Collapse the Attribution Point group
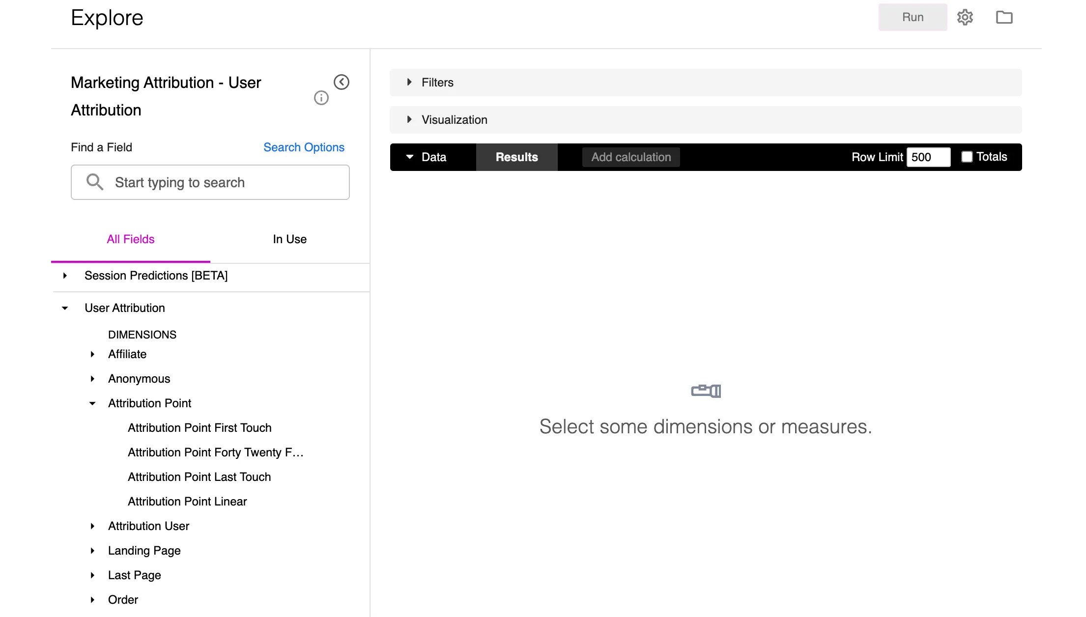Viewport: 1086px width, 617px height. [x=92, y=403]
